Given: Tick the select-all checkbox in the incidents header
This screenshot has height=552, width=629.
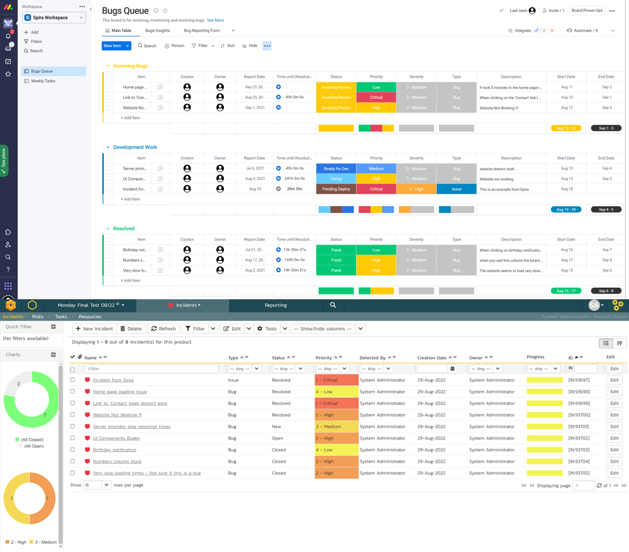Looking at the screenshot, I should coord(71,356).
